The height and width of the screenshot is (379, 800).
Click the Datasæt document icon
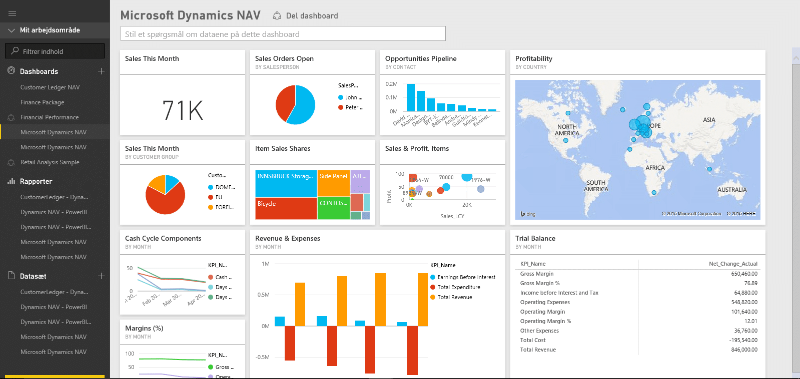12,276
